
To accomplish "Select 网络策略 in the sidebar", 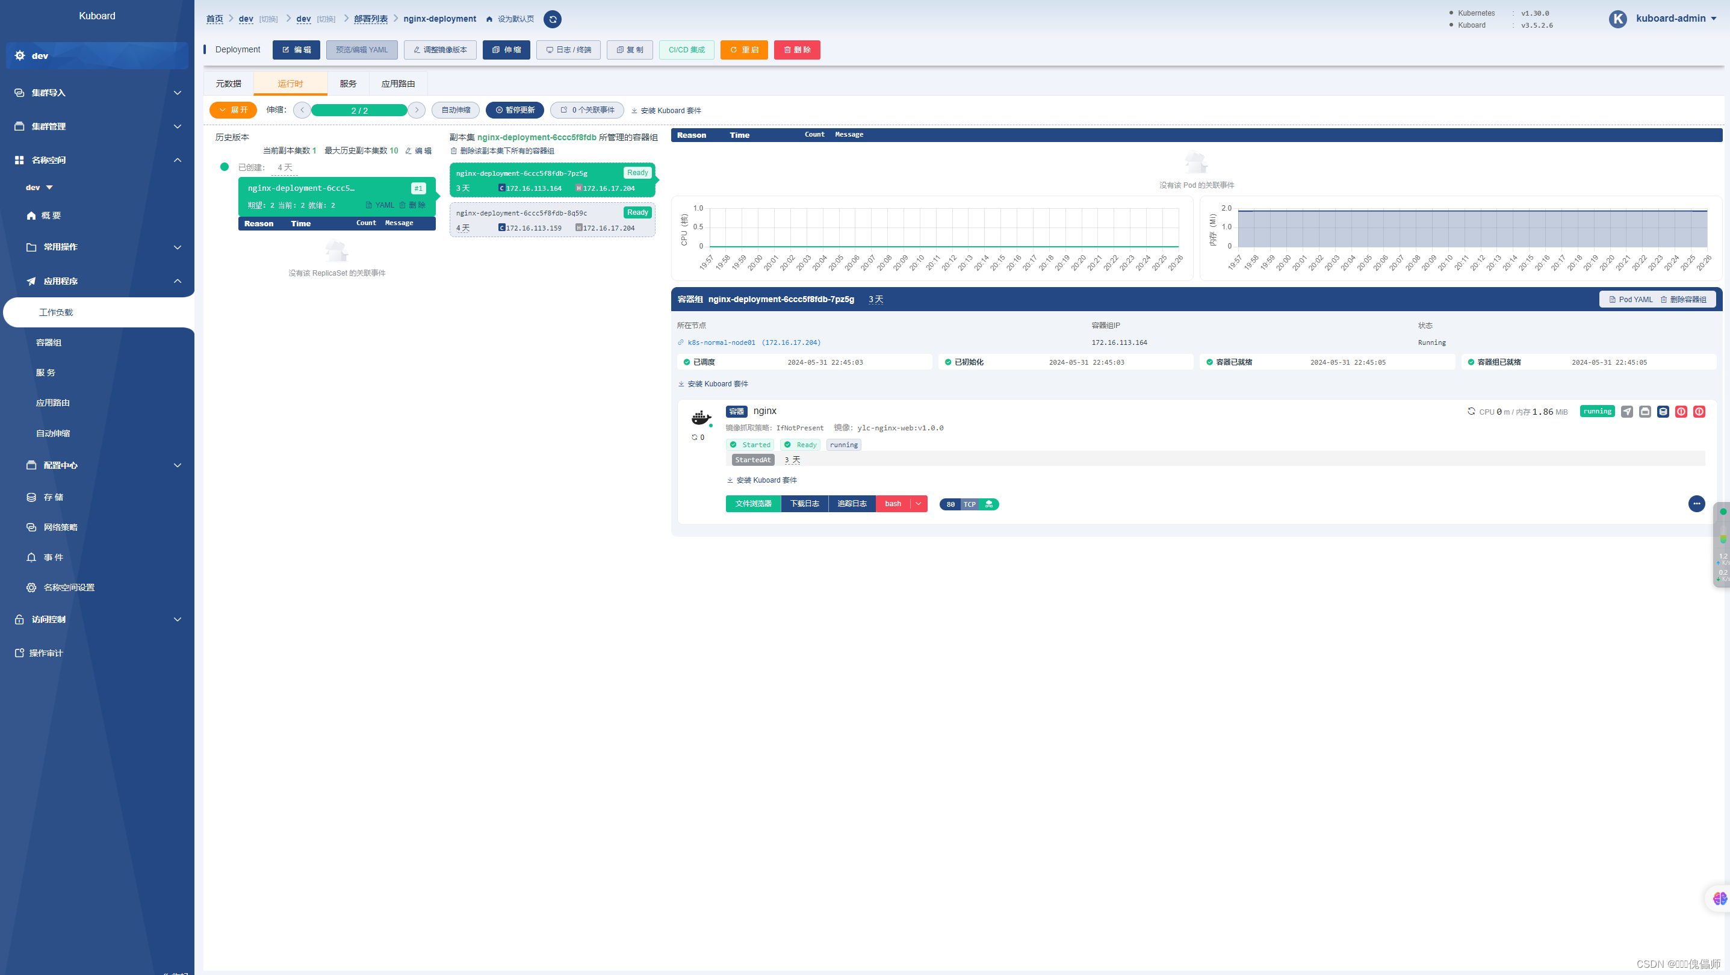I will (x=60, y=527).
